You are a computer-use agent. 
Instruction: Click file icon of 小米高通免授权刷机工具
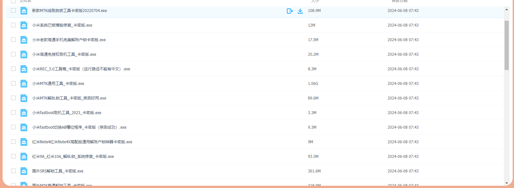(x=24, y=54)
